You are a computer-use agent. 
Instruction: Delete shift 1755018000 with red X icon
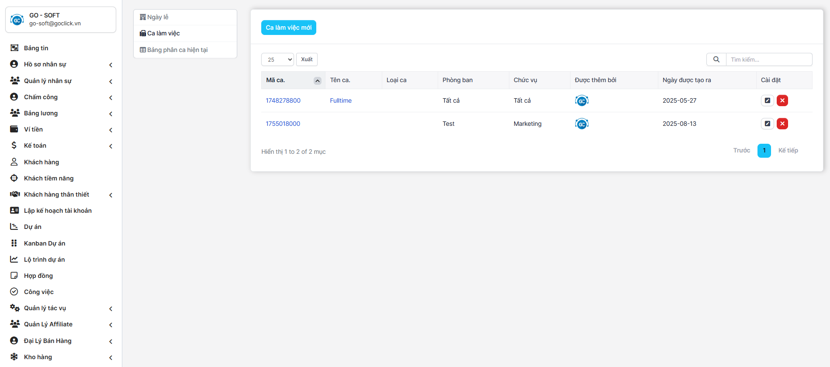782,124
